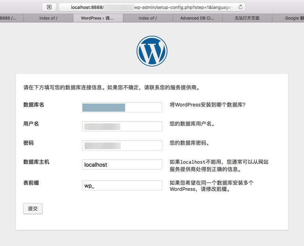Open the second 'Index of /' tab

148,18
